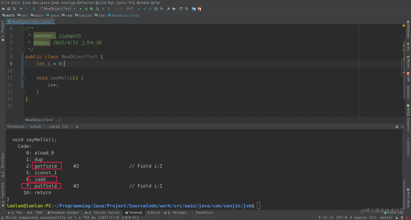
Task: Toggle the Structure tool window
Action: pos(3,165)
